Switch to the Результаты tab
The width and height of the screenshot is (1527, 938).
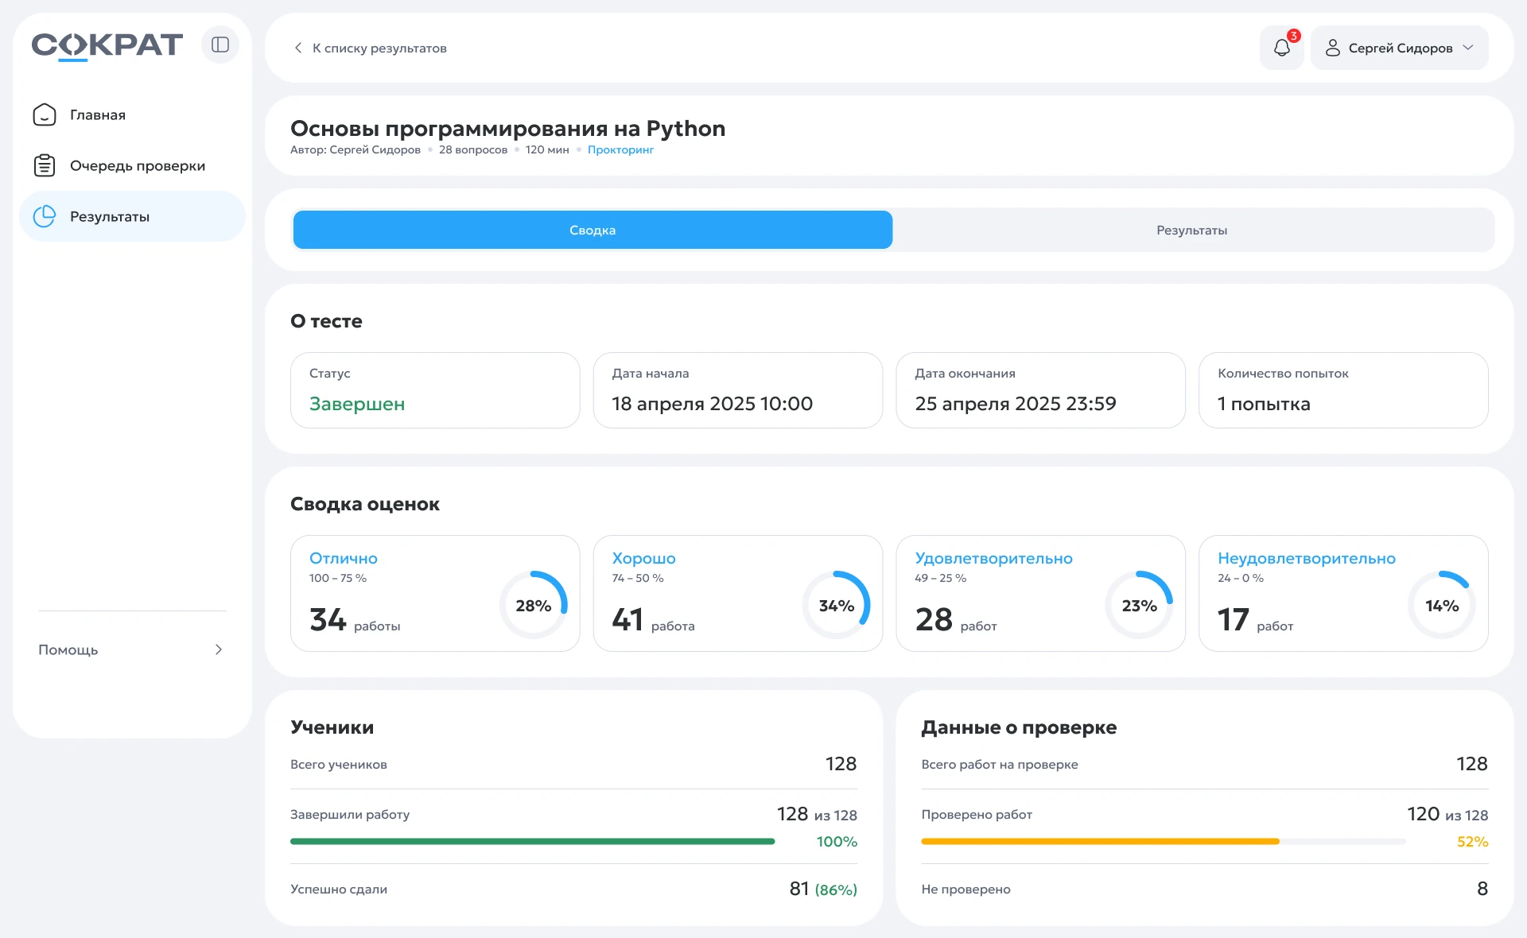pos(1191,230)
